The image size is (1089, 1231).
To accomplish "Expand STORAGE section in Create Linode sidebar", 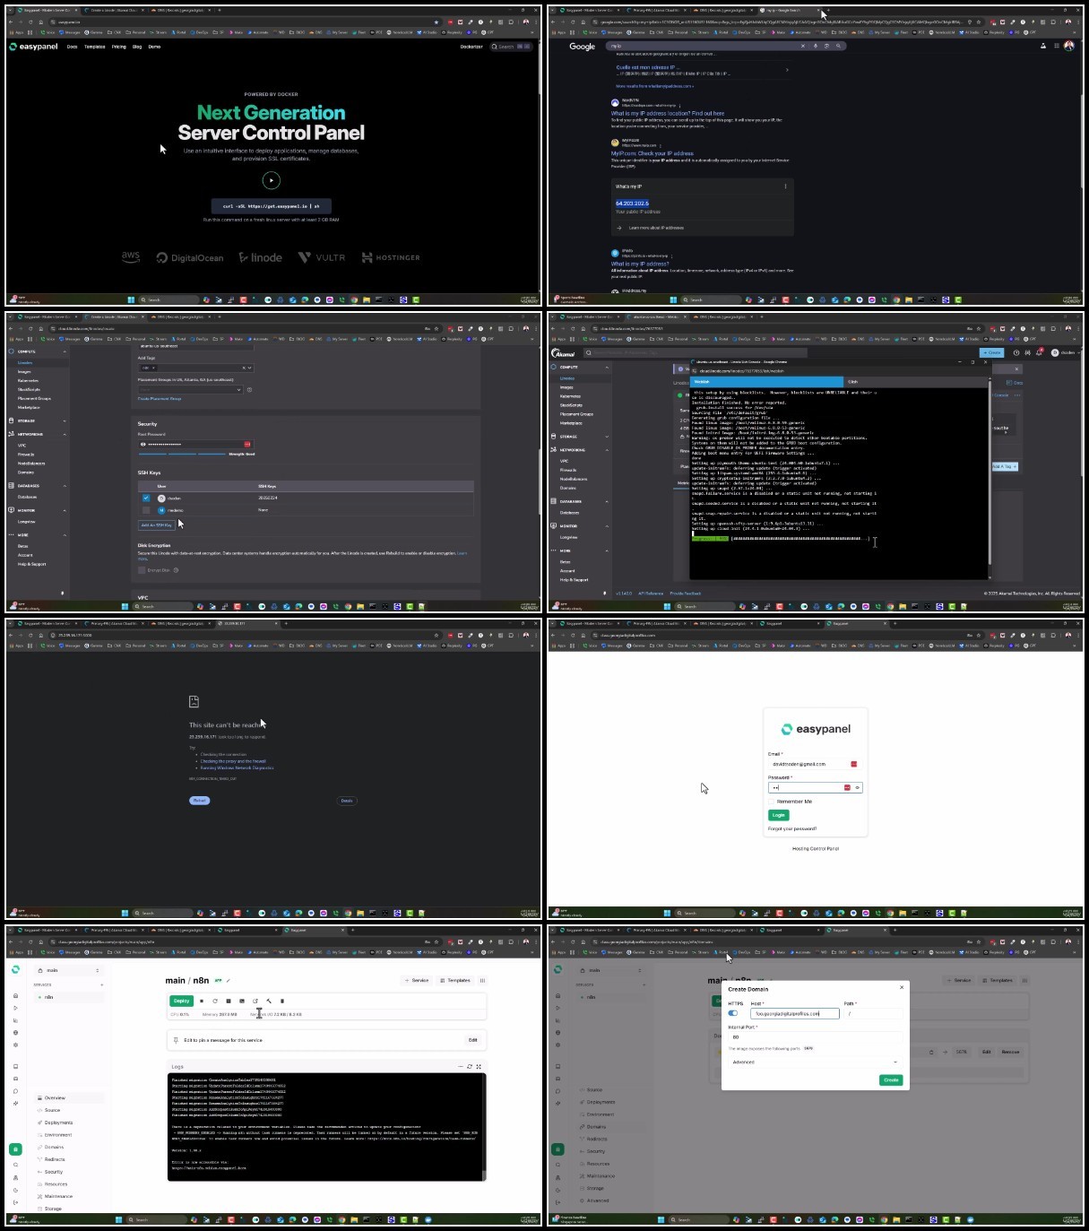I will 65,420.
